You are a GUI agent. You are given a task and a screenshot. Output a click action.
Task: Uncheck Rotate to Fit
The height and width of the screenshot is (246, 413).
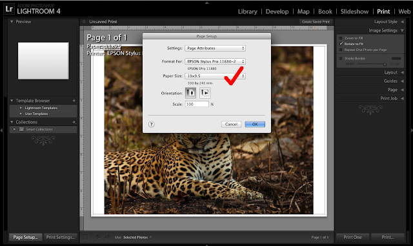[341, 44]
